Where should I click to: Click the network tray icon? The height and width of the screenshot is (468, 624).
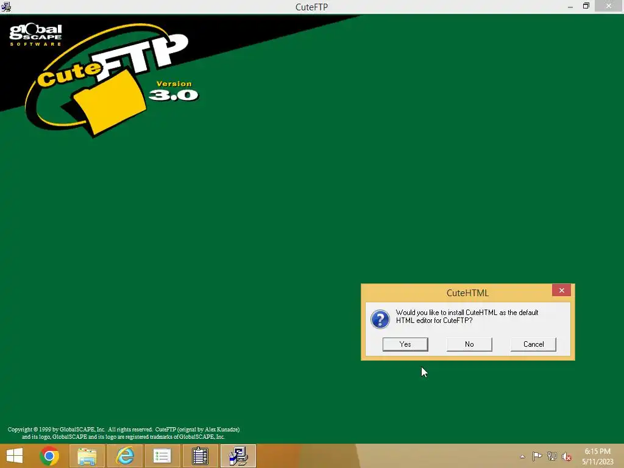(x=552, y=456)
